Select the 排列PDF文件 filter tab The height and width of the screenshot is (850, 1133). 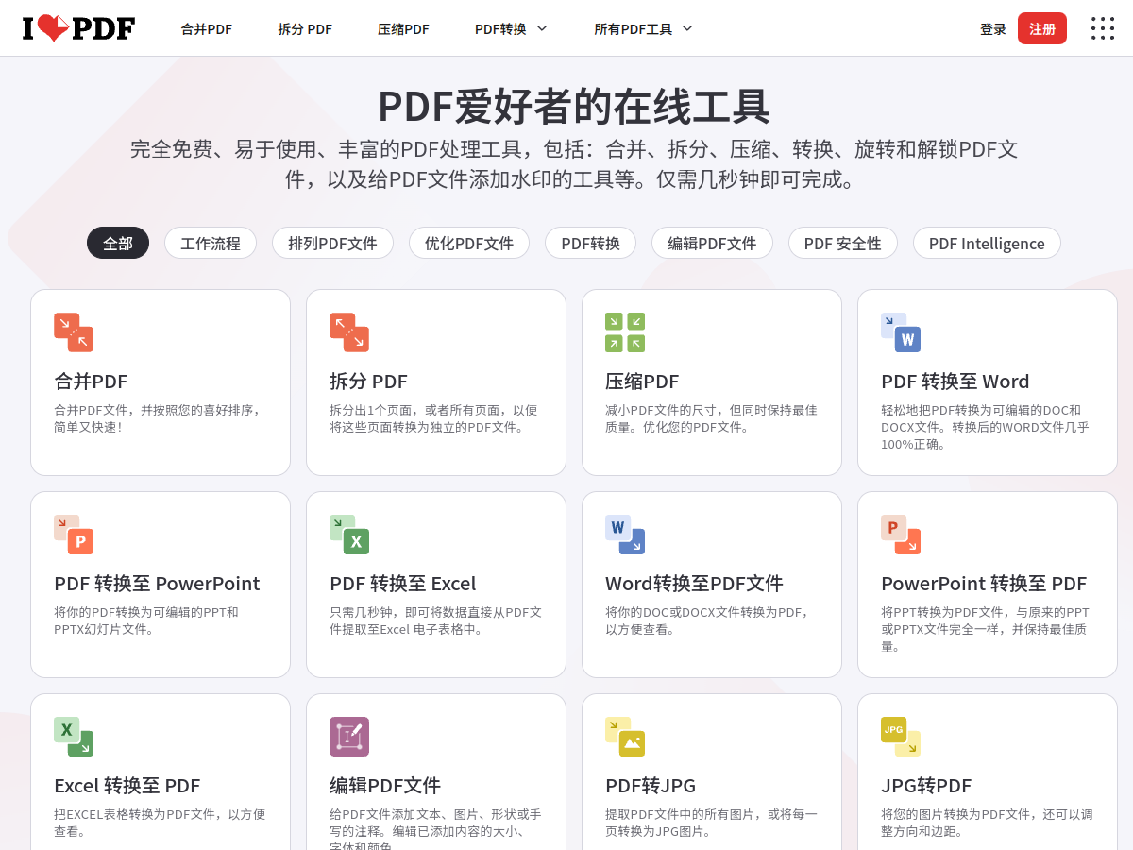coord(332,243)
